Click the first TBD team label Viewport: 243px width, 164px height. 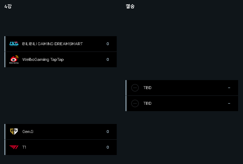point(147,88)
